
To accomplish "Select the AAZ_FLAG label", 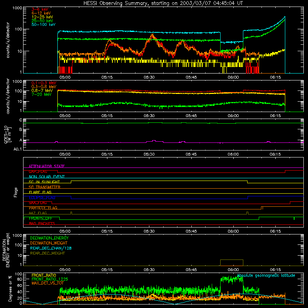I will [38, 213].
